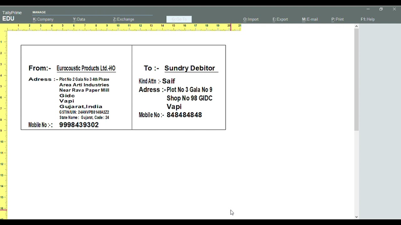
Task: Click the TallyPrime EDU logo text
Action: 12,16
